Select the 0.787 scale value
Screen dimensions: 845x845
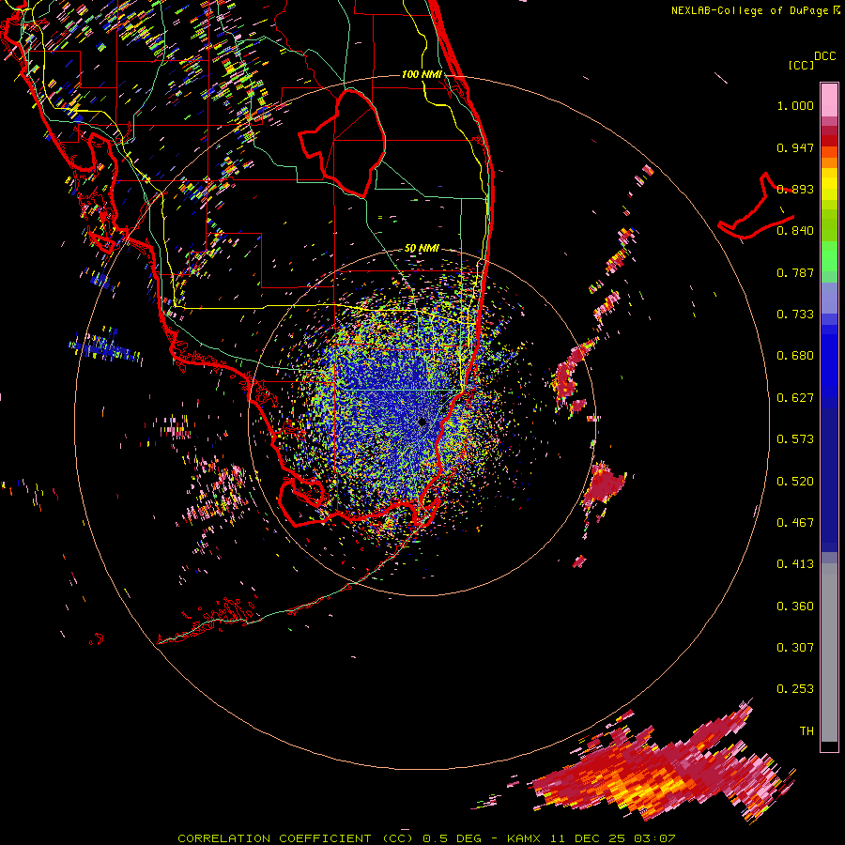click(795, 272)
